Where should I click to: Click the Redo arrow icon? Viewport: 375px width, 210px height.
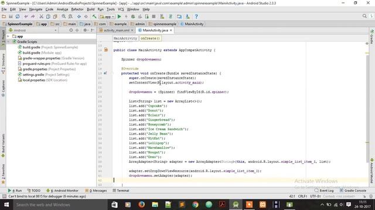coord(33,16)
